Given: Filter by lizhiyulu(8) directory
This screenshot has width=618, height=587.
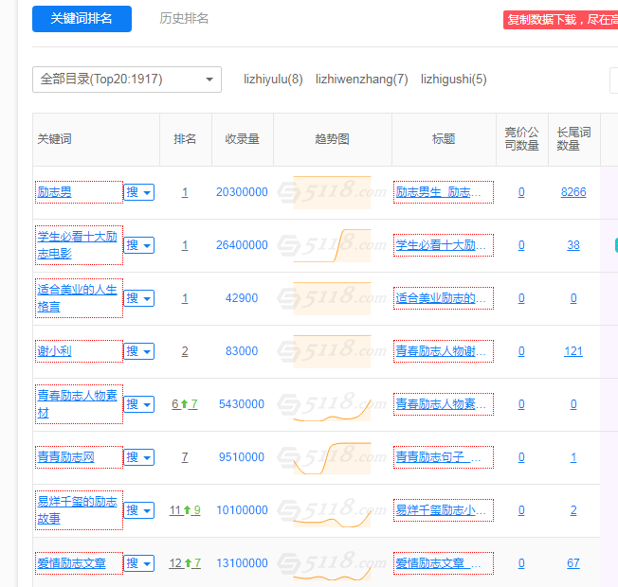Looking at the screenshot, I should click(273, 80).
